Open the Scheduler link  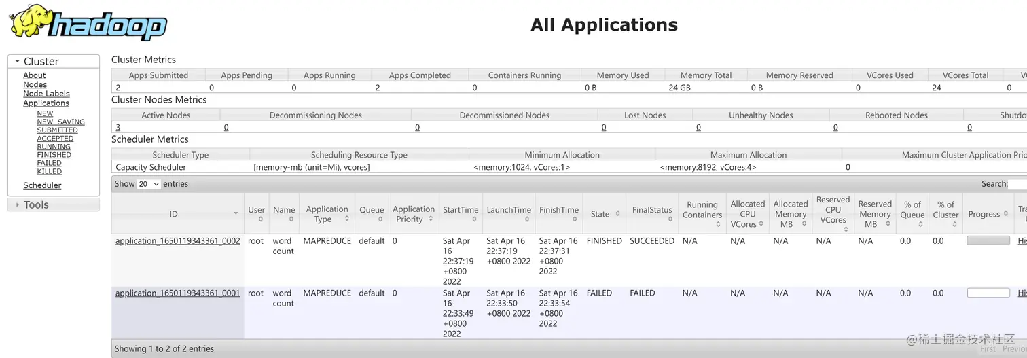tap(42, 185)
